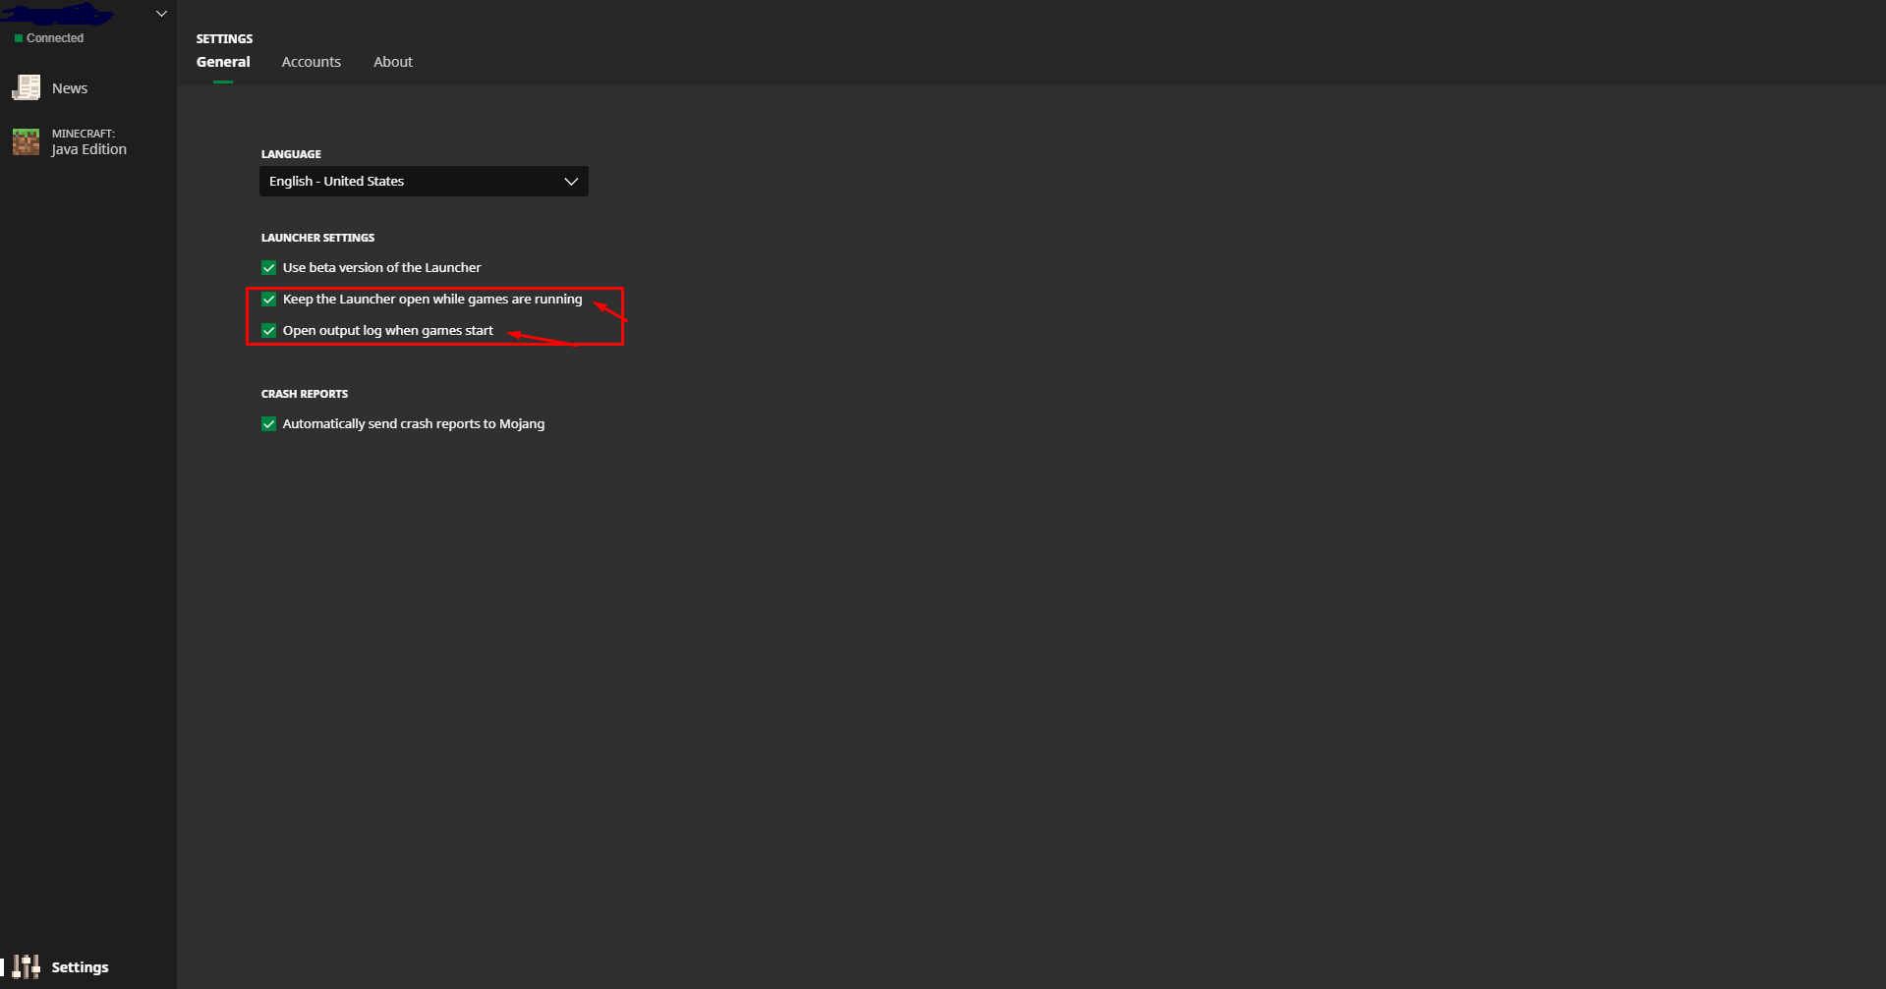Open the About tab
The width and height of the screenshot is (1886, 989).
tap(393, 62)
